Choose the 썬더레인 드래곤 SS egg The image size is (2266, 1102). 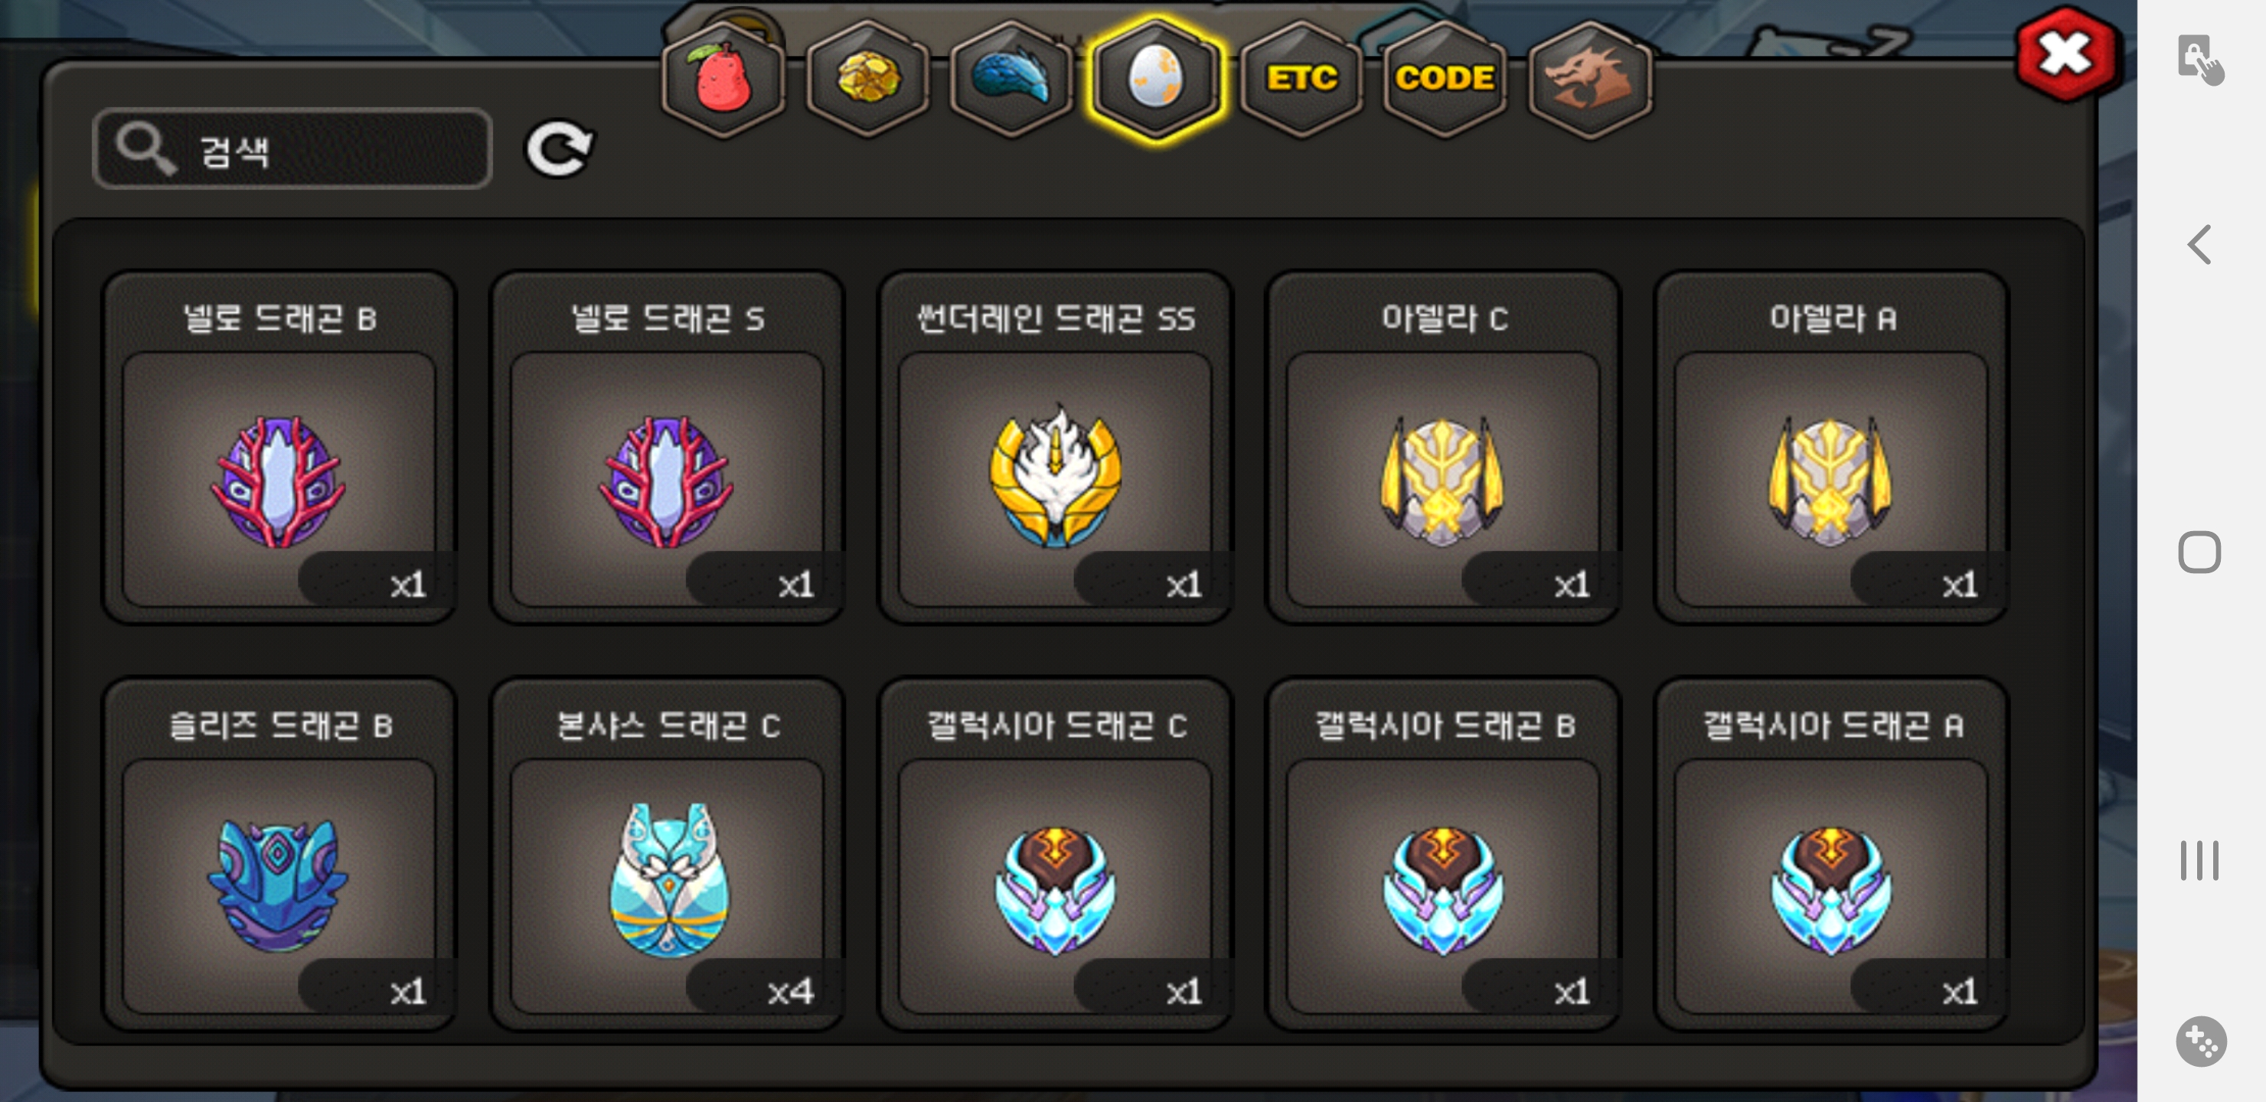coord(1055,448)
